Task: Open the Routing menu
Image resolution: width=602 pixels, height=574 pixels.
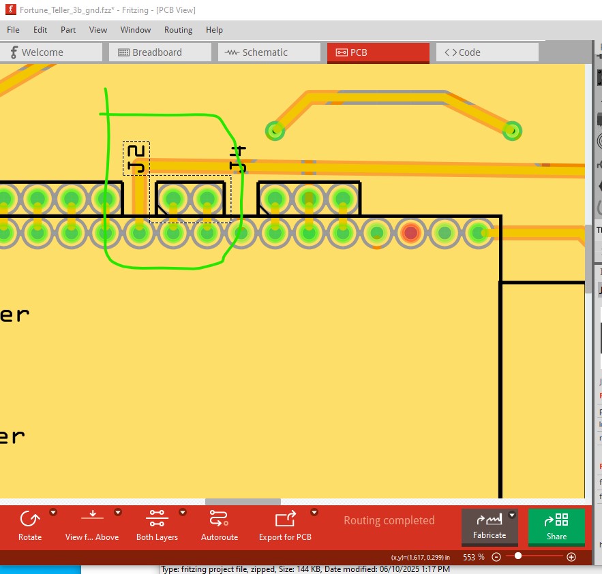Action: tap(178, 30)
